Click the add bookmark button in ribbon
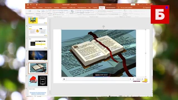 pos(38,12)
